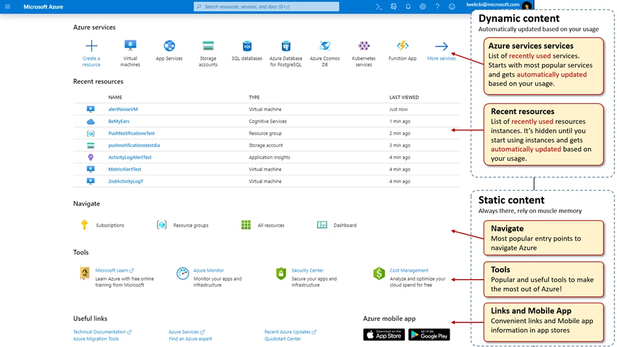Open Azure Cosmos DB icon
The image size is (617, 347).
click(325, 46)
